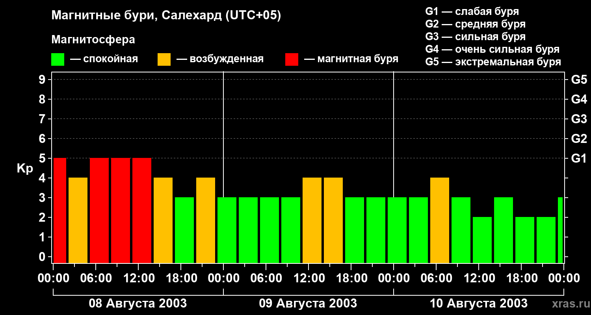Click the 'Магнитосфера' heading text
The height and width of the screenshot is (315, 591).
click(93, 40)
